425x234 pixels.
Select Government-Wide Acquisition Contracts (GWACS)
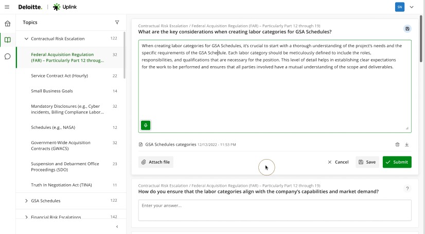70,146
